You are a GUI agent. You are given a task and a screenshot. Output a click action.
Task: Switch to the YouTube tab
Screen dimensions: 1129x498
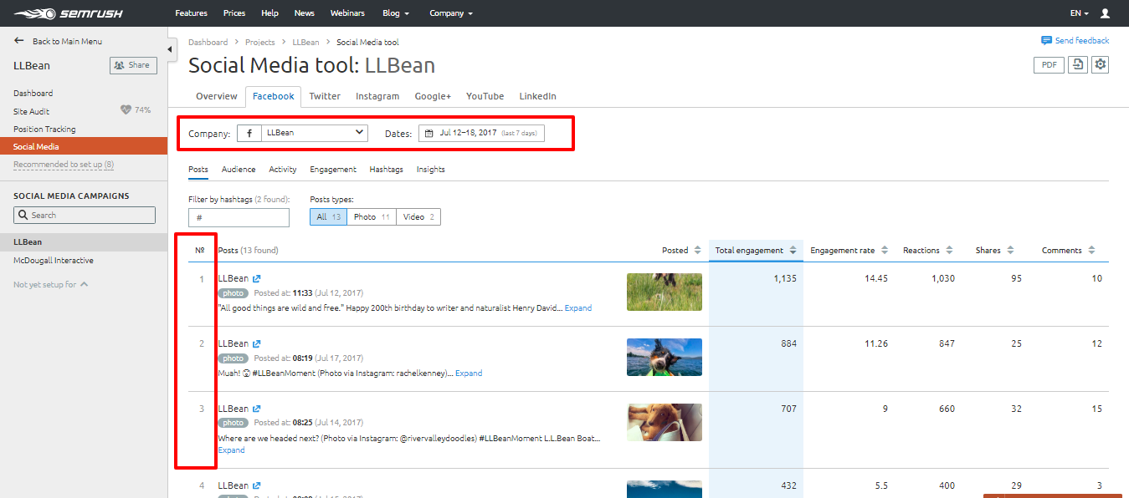click(x=485, y=96)
